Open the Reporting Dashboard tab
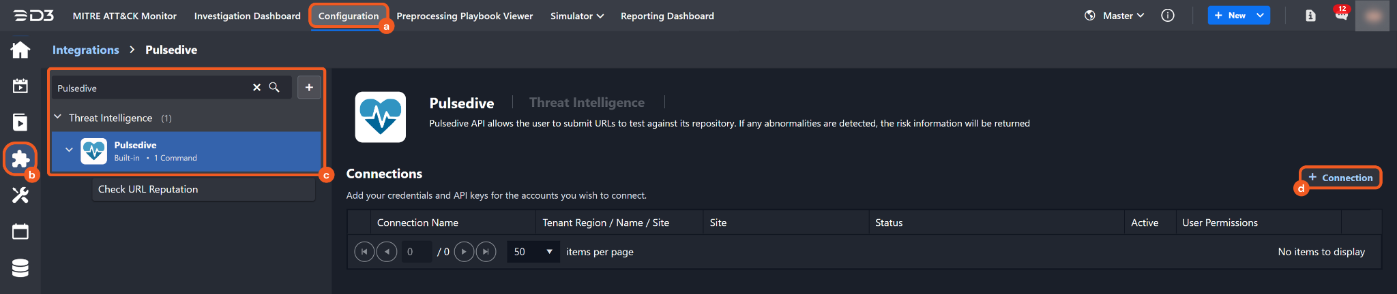The width and height of the screenshot is (1397, 294). click(666, 16)
